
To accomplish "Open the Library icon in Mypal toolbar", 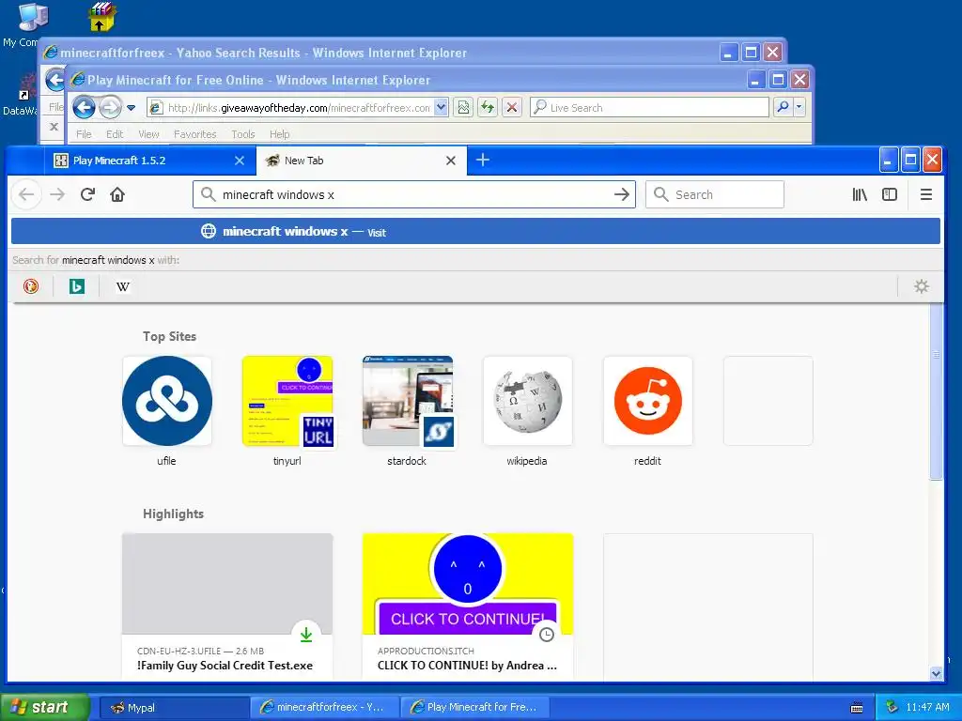I will pos(860,195).
